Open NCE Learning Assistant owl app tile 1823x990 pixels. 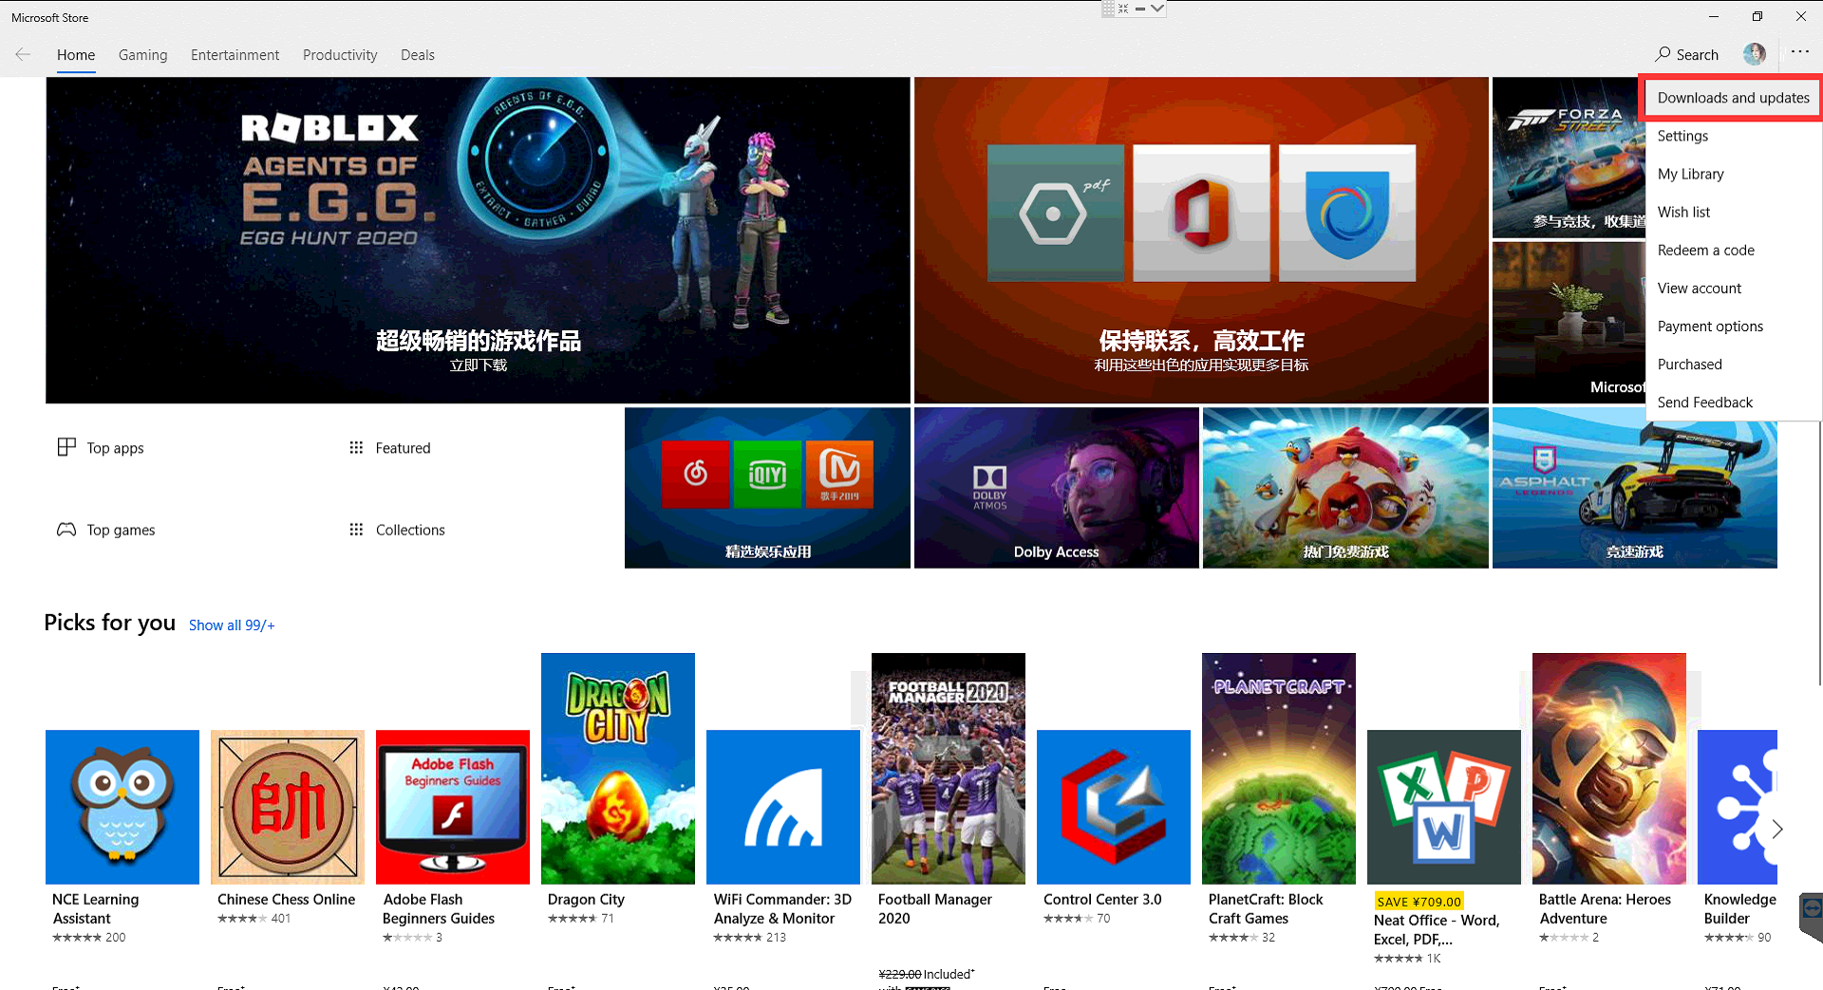(122, 807)
